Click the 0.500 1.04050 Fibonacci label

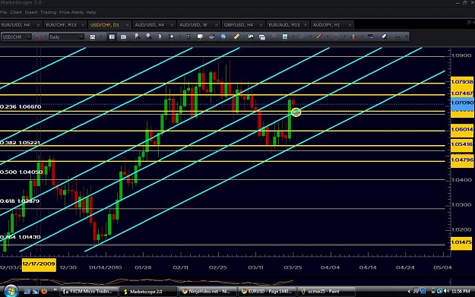coord(21,172)
